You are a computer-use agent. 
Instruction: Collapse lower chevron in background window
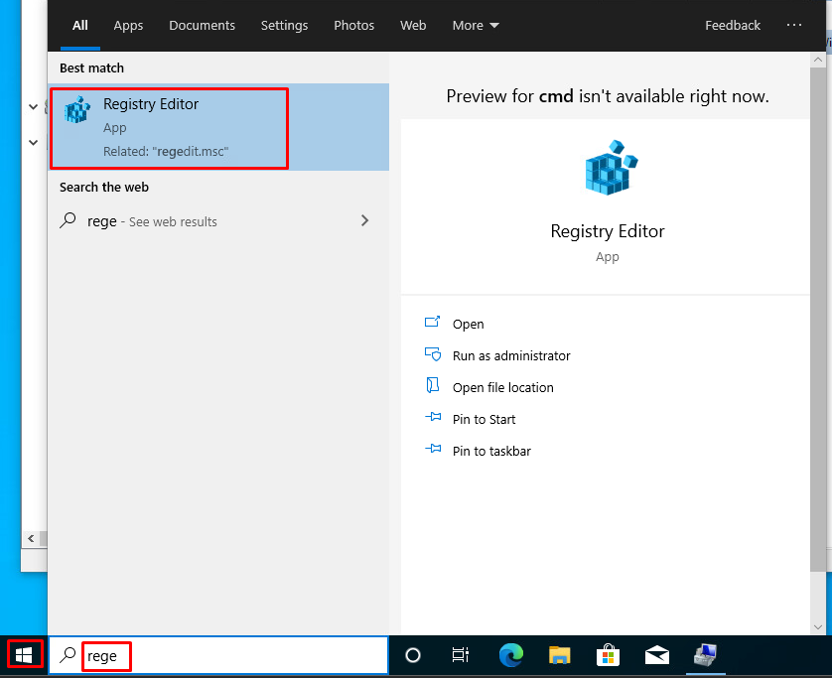pyautogui.click(x=33, y=143)
